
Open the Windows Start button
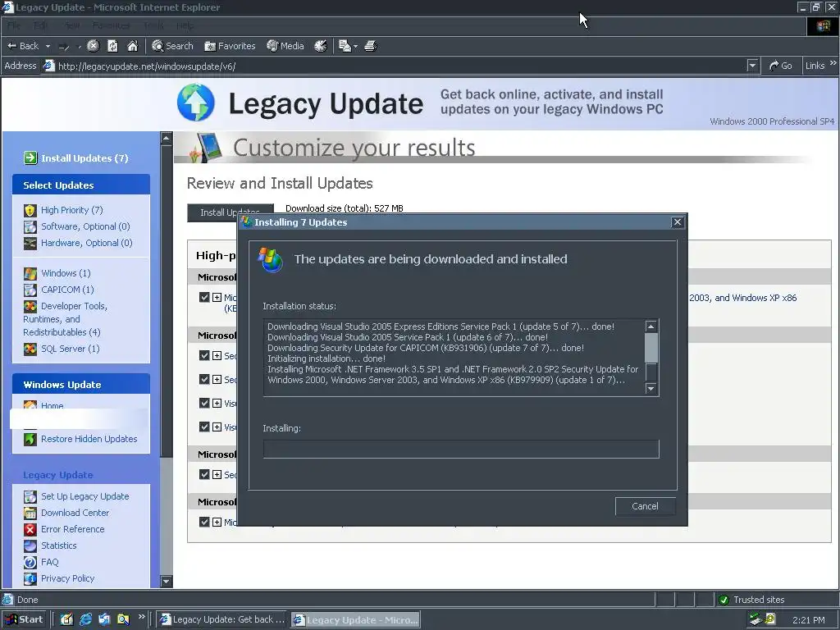point(24,619)
